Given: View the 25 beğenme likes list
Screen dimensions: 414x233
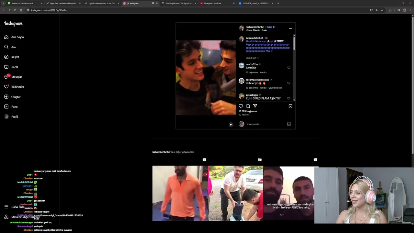Looking at the screenshot, I should click(252, 72).
